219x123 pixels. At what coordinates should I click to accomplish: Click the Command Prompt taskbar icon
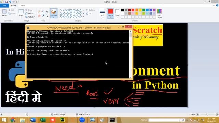coord(112,120)
